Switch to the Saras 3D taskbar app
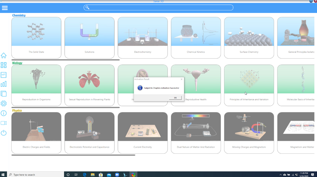This screenshot has width=317, height=177. coord(133,175)
